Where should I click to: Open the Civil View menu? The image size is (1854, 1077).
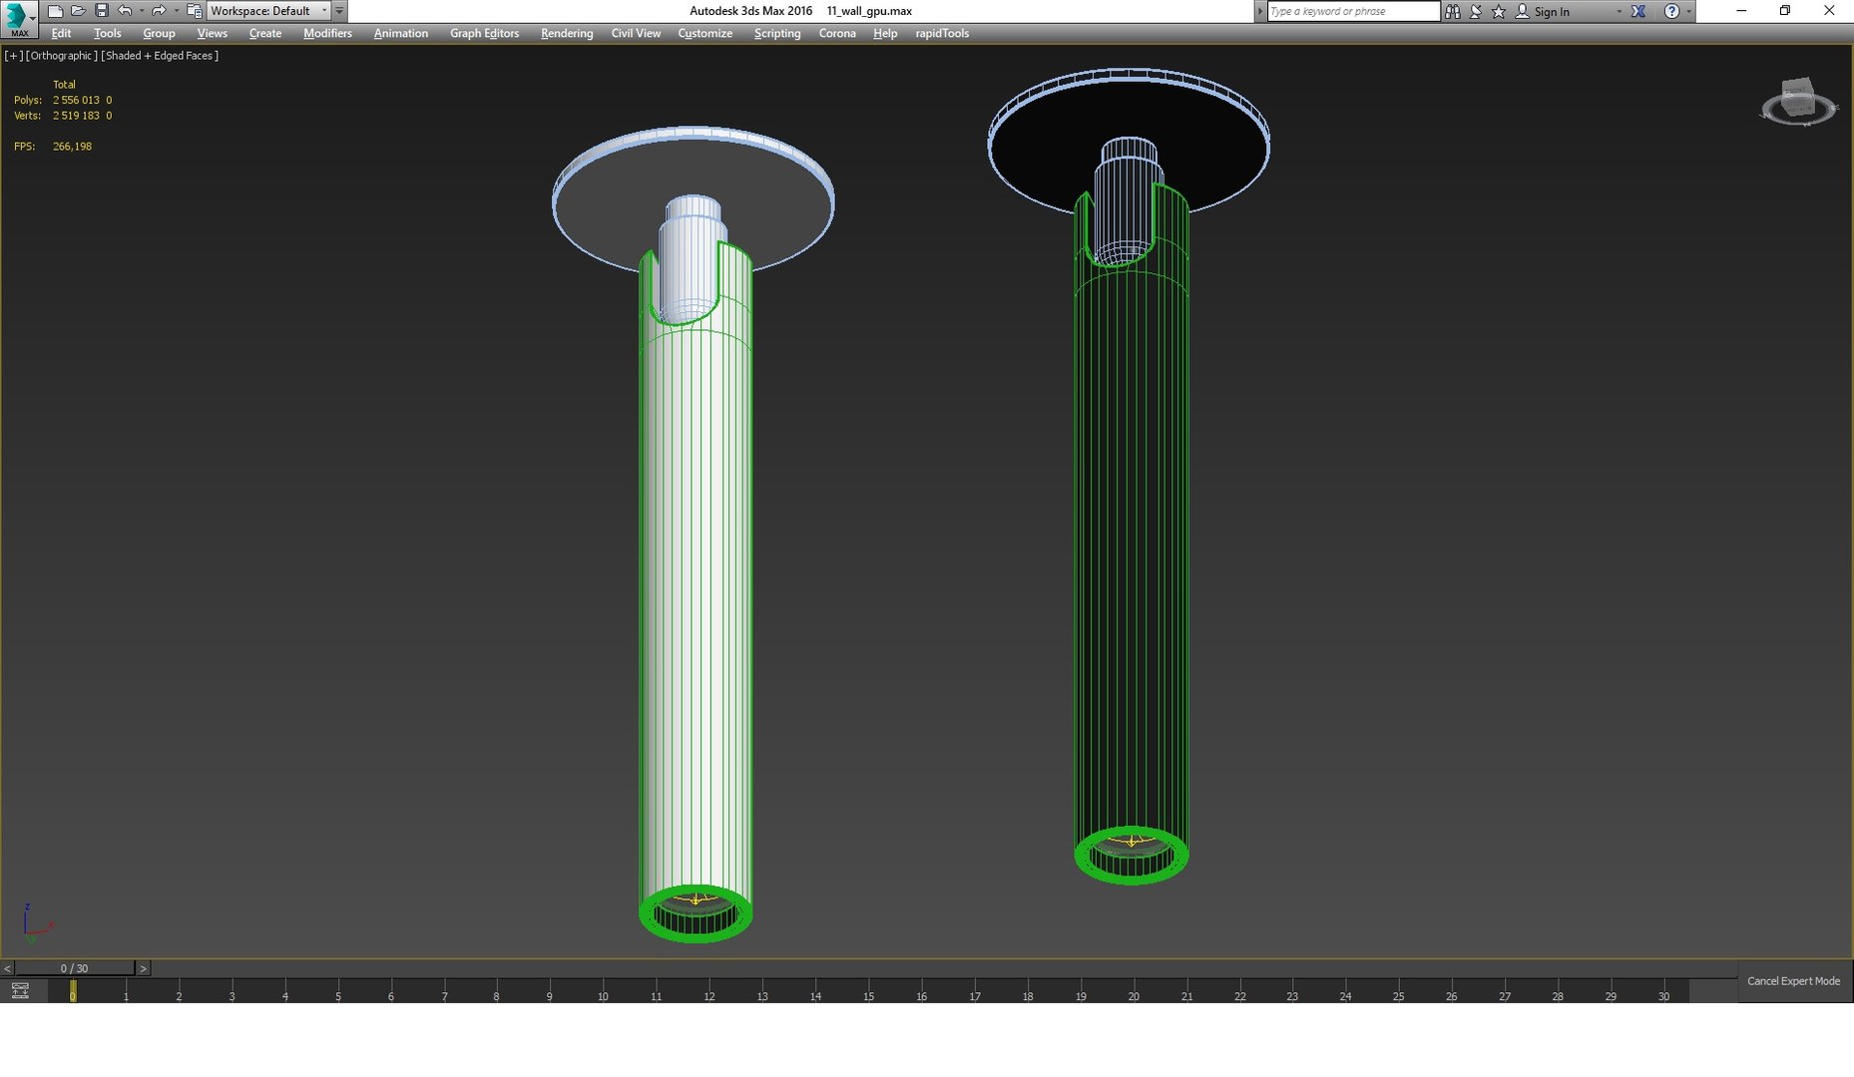(x=636, y=33)
